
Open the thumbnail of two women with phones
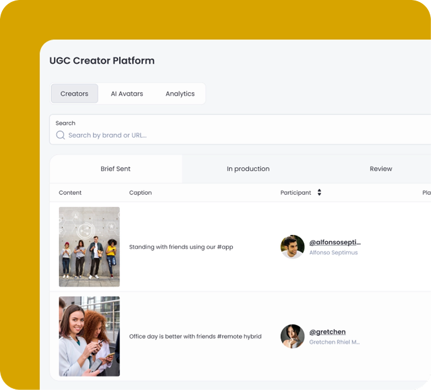point(89,336)
